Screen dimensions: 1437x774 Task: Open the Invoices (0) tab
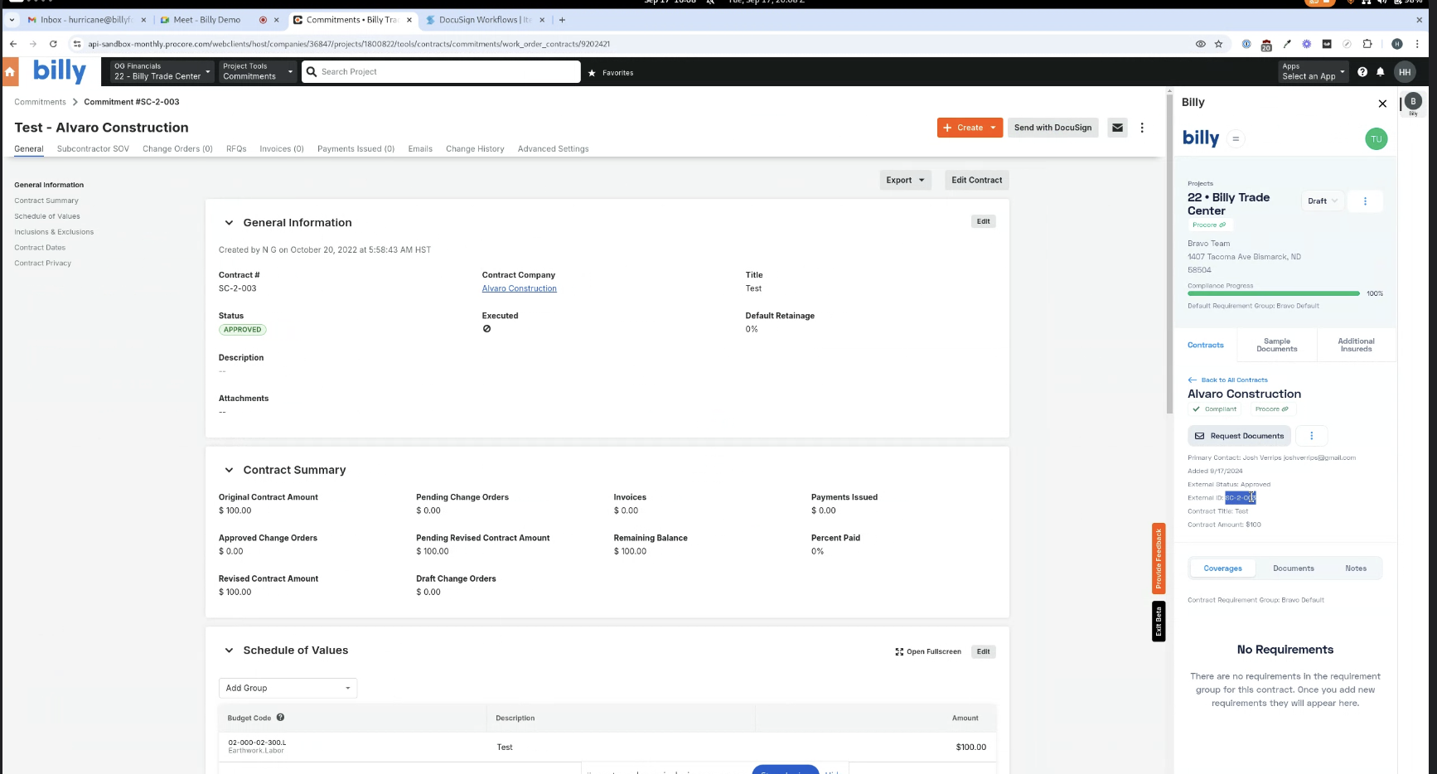(282, 149)
